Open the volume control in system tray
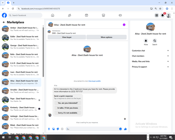175x140 pixels. click(x=154, y=137)
